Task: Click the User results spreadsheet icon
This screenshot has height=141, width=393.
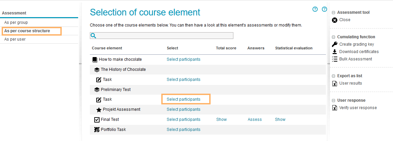Action: coord(334,83)
